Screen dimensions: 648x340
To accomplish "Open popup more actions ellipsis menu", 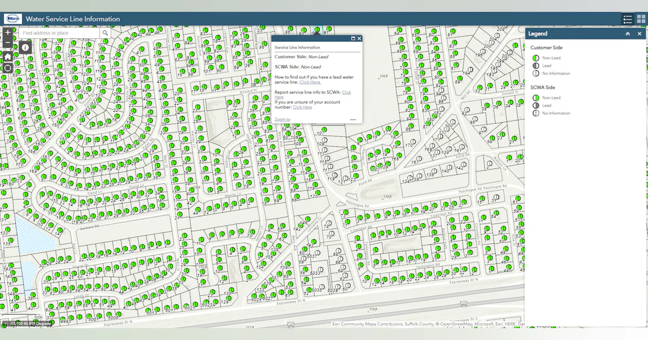I will click(353, 120).
